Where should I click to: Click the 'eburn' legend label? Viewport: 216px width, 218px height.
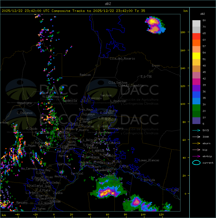206,143
